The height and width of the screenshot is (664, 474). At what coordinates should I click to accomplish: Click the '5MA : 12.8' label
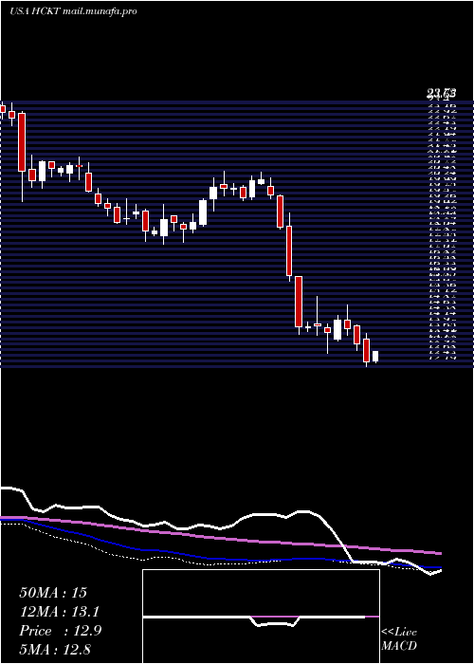[55, 649]
